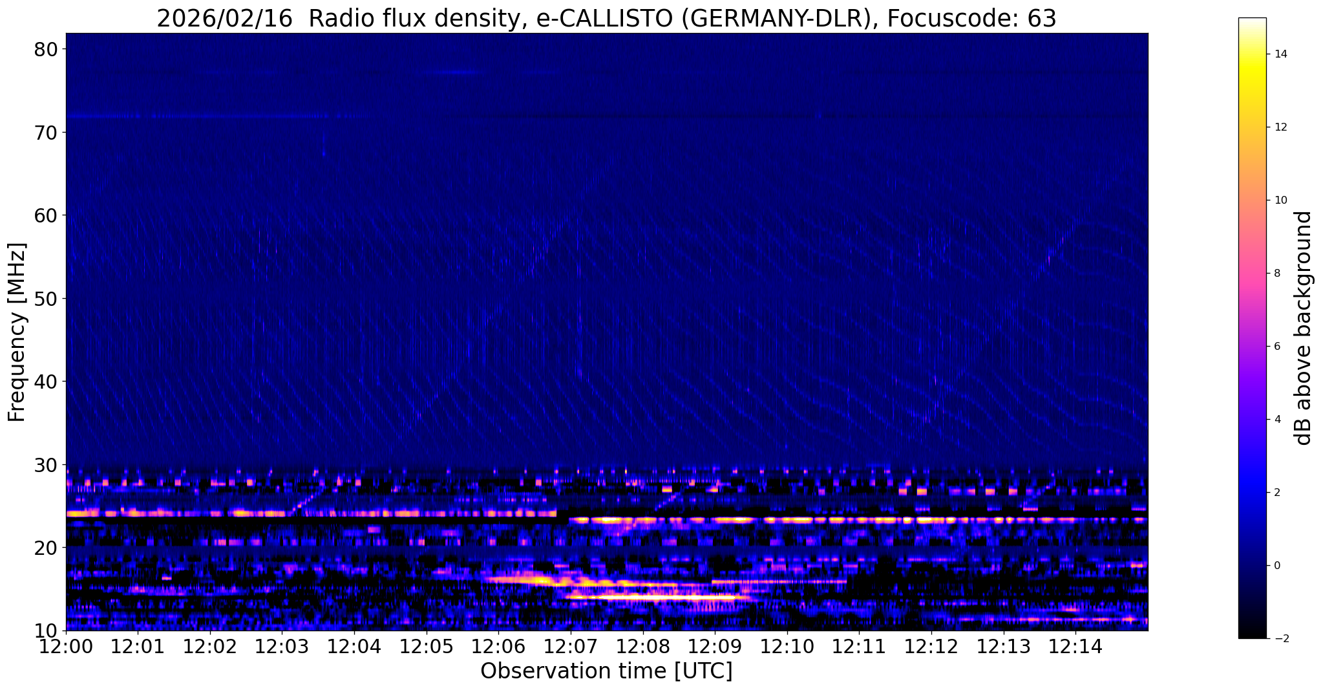
Task: Click the 12:07 time tick label
Action: pyautogui.click(x=571, y=646)
